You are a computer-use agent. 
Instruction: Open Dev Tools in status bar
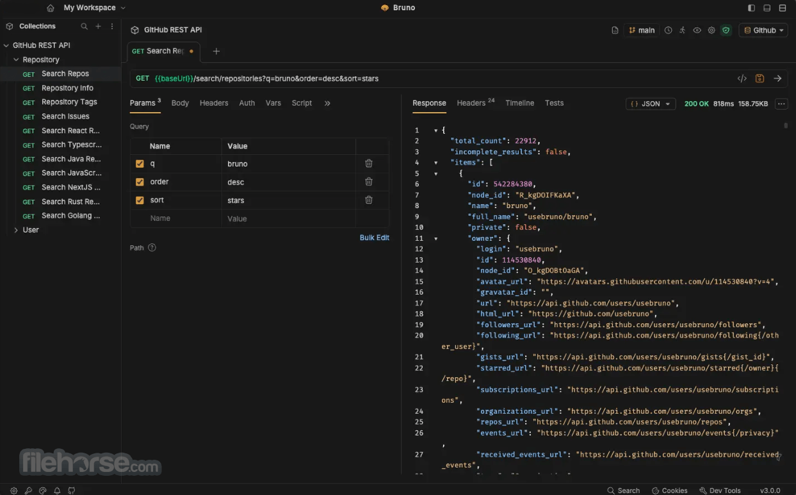click(x=720, y=491)
